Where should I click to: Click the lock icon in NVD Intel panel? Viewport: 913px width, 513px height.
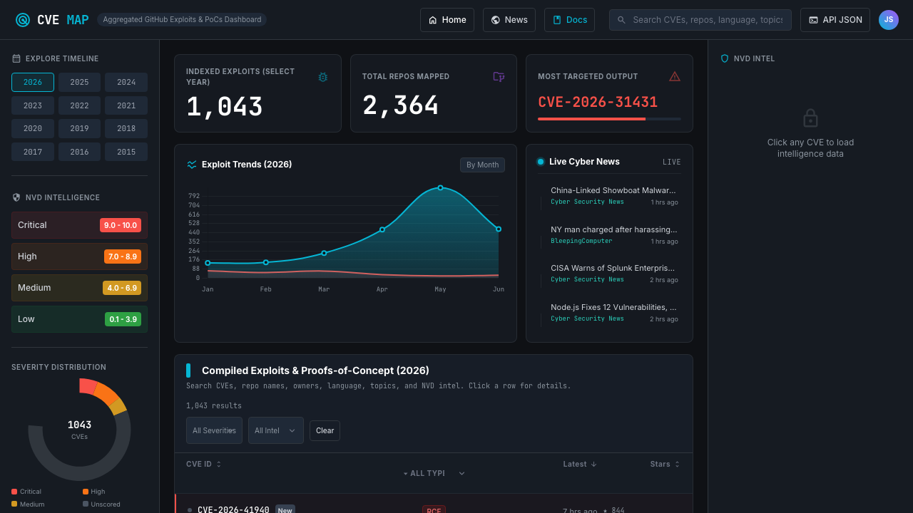810,118
